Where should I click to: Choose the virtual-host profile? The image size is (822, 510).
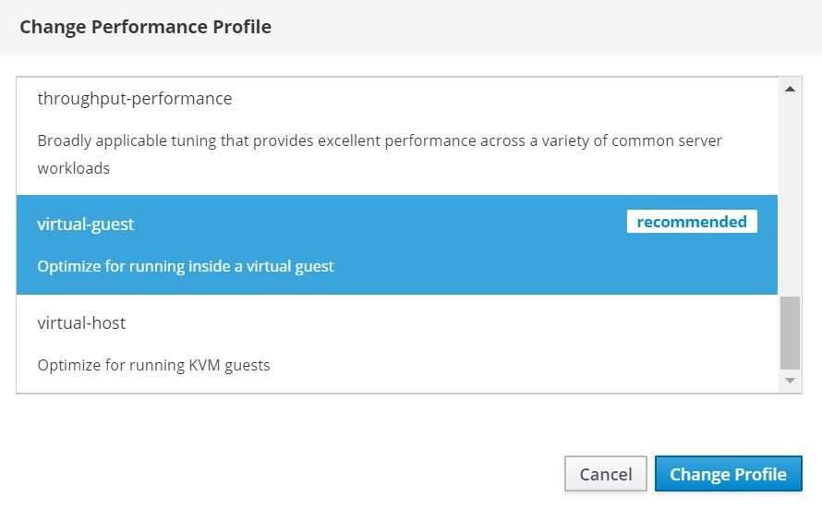pos(397,344)
